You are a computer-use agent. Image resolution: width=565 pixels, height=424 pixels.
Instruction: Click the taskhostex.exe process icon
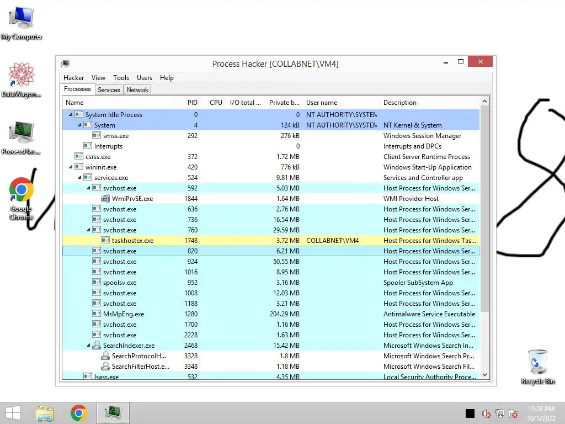(105, 240)
